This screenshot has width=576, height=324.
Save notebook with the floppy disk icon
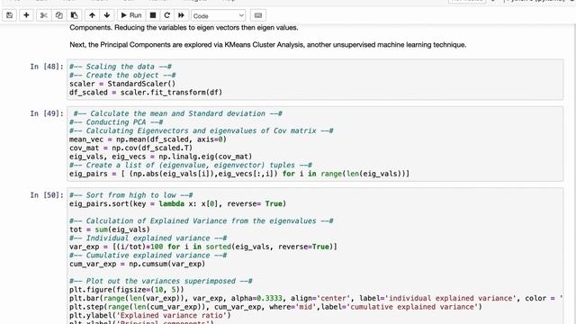[10, 15]
